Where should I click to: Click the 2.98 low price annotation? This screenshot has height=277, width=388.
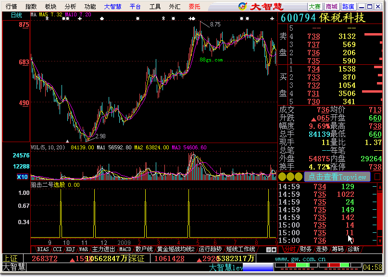point(100,136)
